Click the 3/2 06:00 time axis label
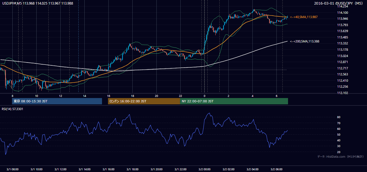Image resolution: width=367 pixels, height=172 pixels. click(276, 169)
